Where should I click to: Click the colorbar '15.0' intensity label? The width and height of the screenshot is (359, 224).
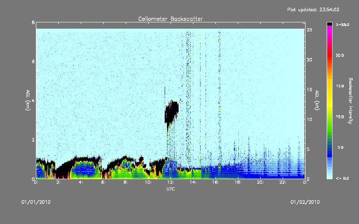coord(340,86)
